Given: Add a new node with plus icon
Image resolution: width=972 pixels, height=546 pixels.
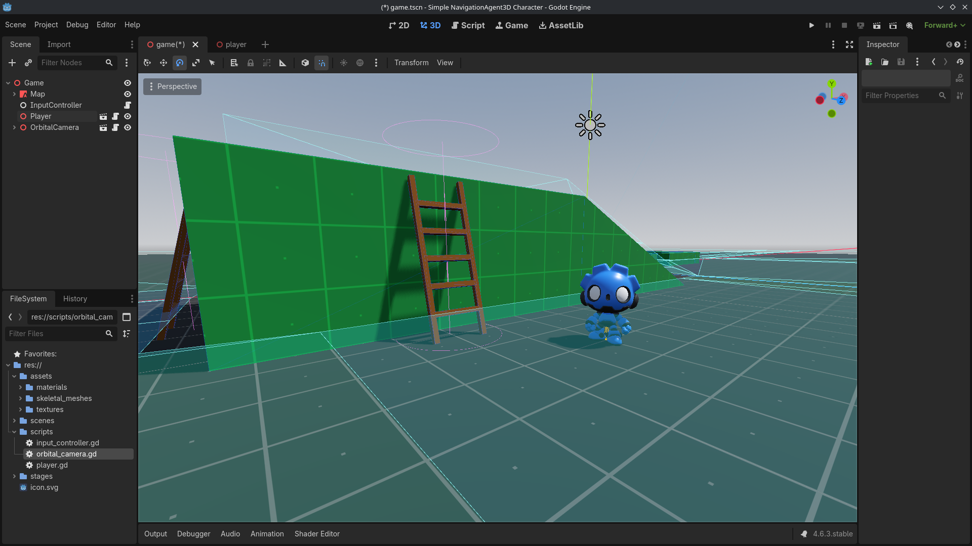Looking at the screenshot, I should [12, 63].
